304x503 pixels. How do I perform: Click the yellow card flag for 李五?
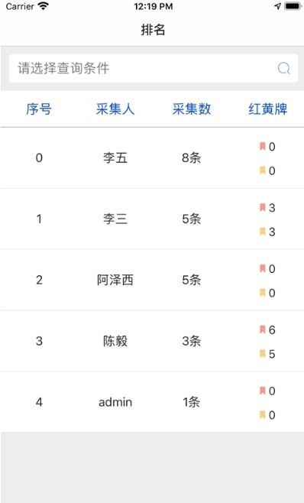(x=263, y=170)
